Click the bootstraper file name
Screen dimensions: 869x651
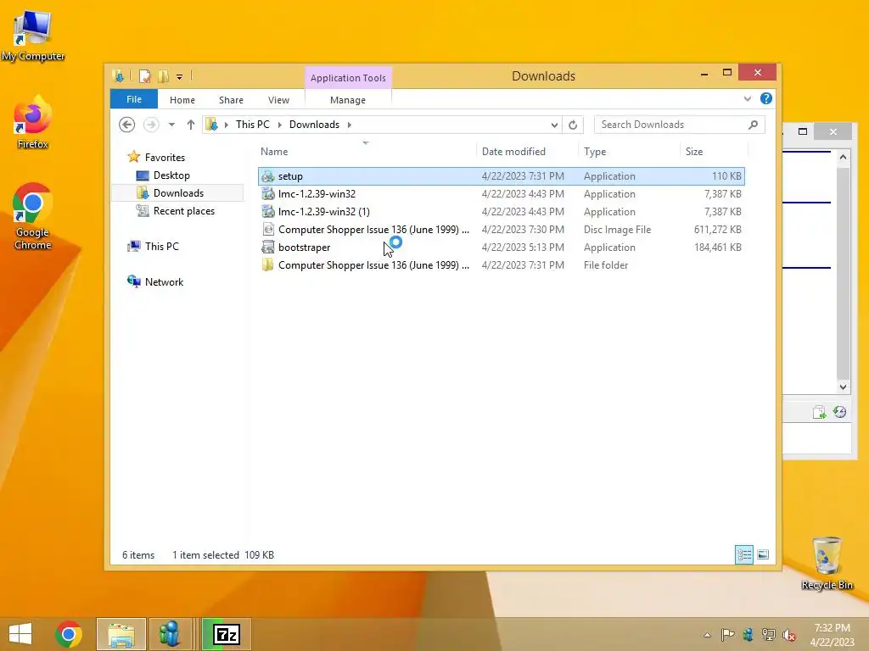305,248
